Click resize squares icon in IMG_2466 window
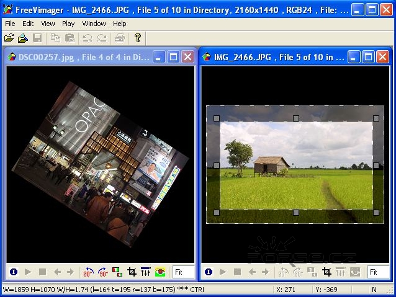Viewport: 396px width, 297px height. coord(312,272)
